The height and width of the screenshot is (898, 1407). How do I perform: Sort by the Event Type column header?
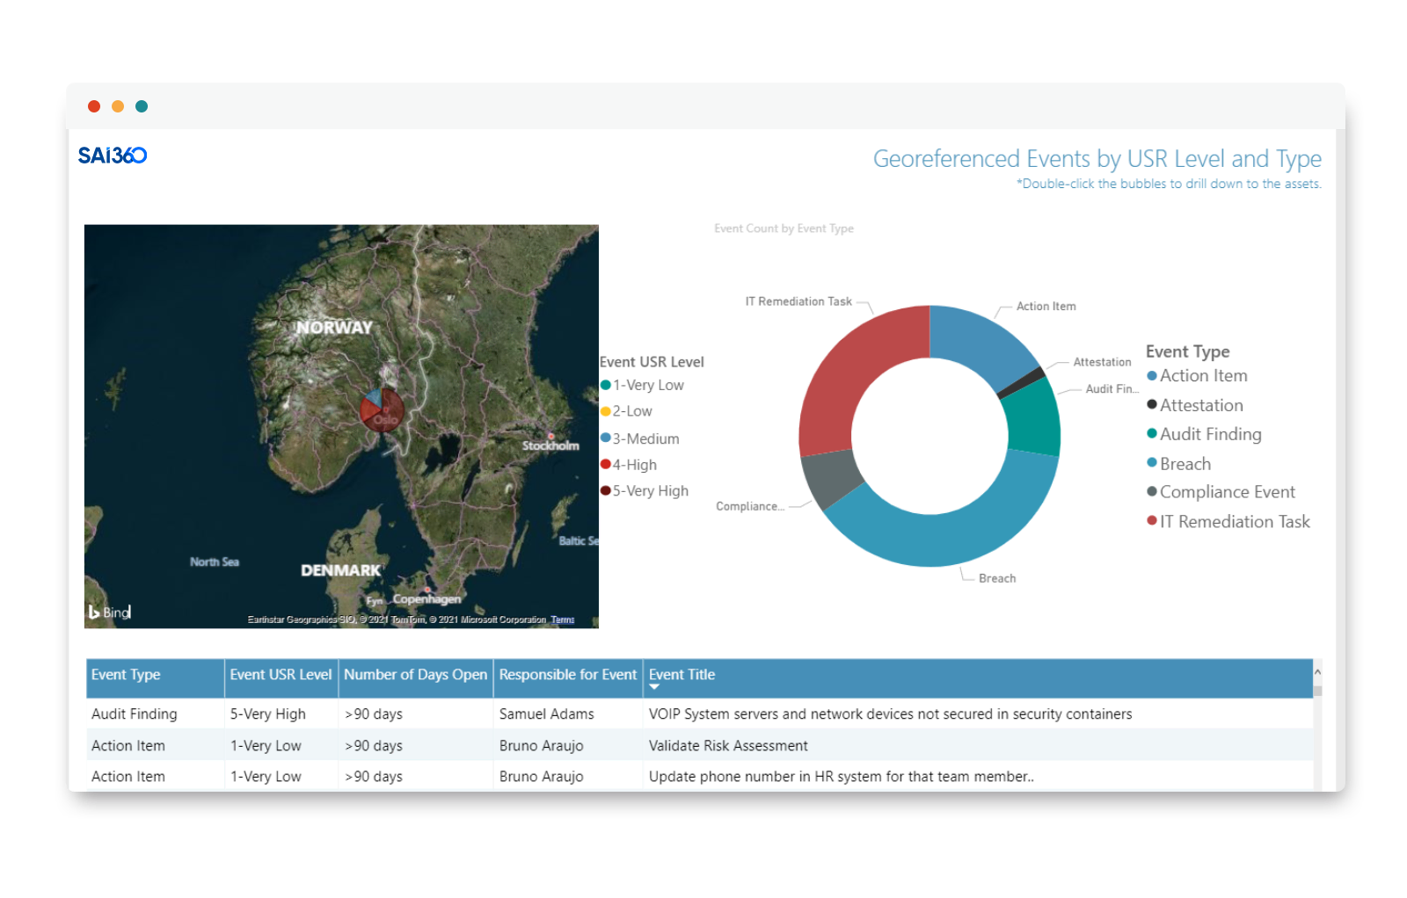click(127, 675)
